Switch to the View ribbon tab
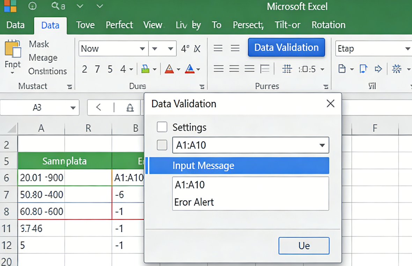The width and height of the screenshot is (412, 266). click(153, 25)
